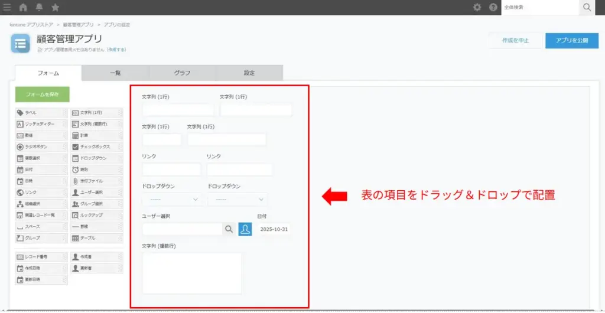Viewport: 605px width, 313px height.
Task: Open the right-hand ドロップダウン form field
Action: [x=238, y=200]
